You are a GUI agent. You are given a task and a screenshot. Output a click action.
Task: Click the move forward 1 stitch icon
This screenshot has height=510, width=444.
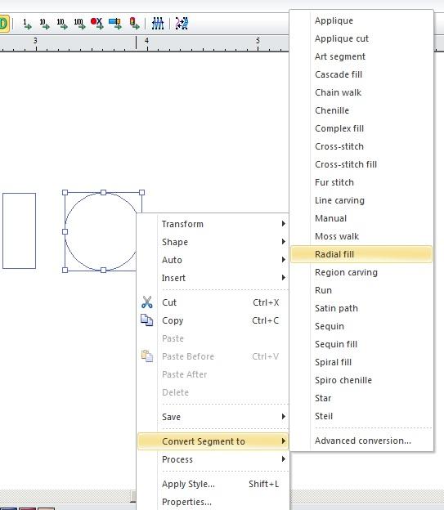click(27, 24)
